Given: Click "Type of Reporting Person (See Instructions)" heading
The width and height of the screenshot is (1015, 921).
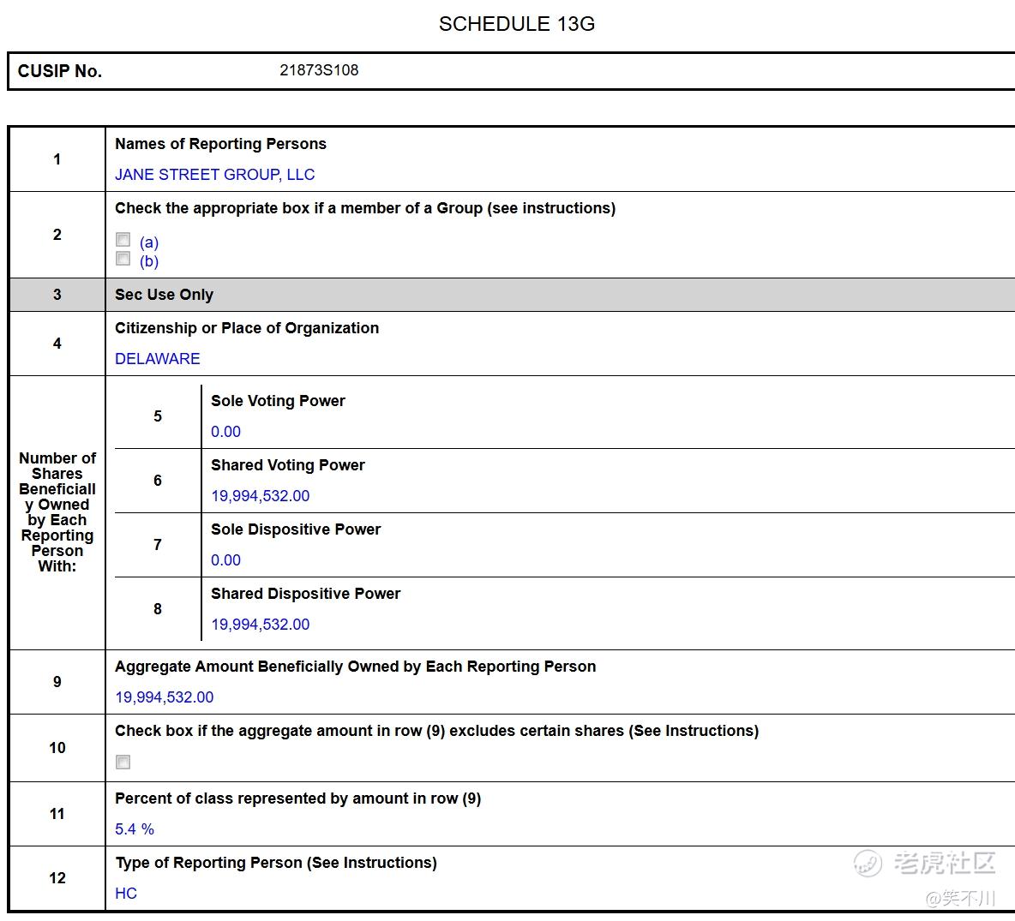Looking at the screenshot, I should (x=276, y=863).
